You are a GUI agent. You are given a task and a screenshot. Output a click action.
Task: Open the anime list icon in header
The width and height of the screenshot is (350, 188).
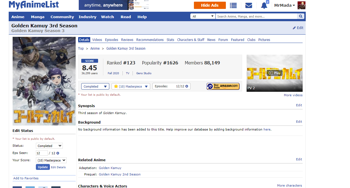coord(233,5)
